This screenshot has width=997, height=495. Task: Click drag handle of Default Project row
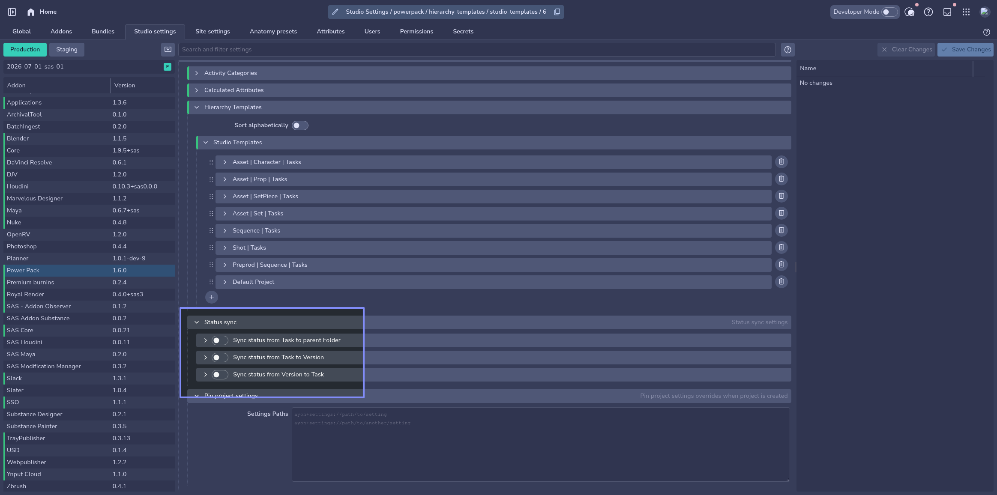pyautogui.click(x=211, y=282)
